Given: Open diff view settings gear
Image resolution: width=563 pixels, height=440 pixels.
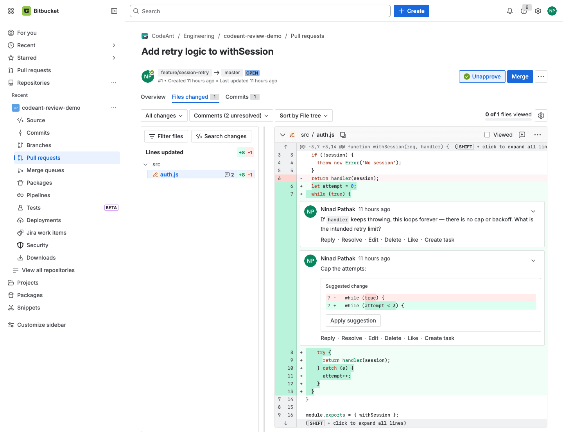Looking at the screenshot, I should point(541,116).
